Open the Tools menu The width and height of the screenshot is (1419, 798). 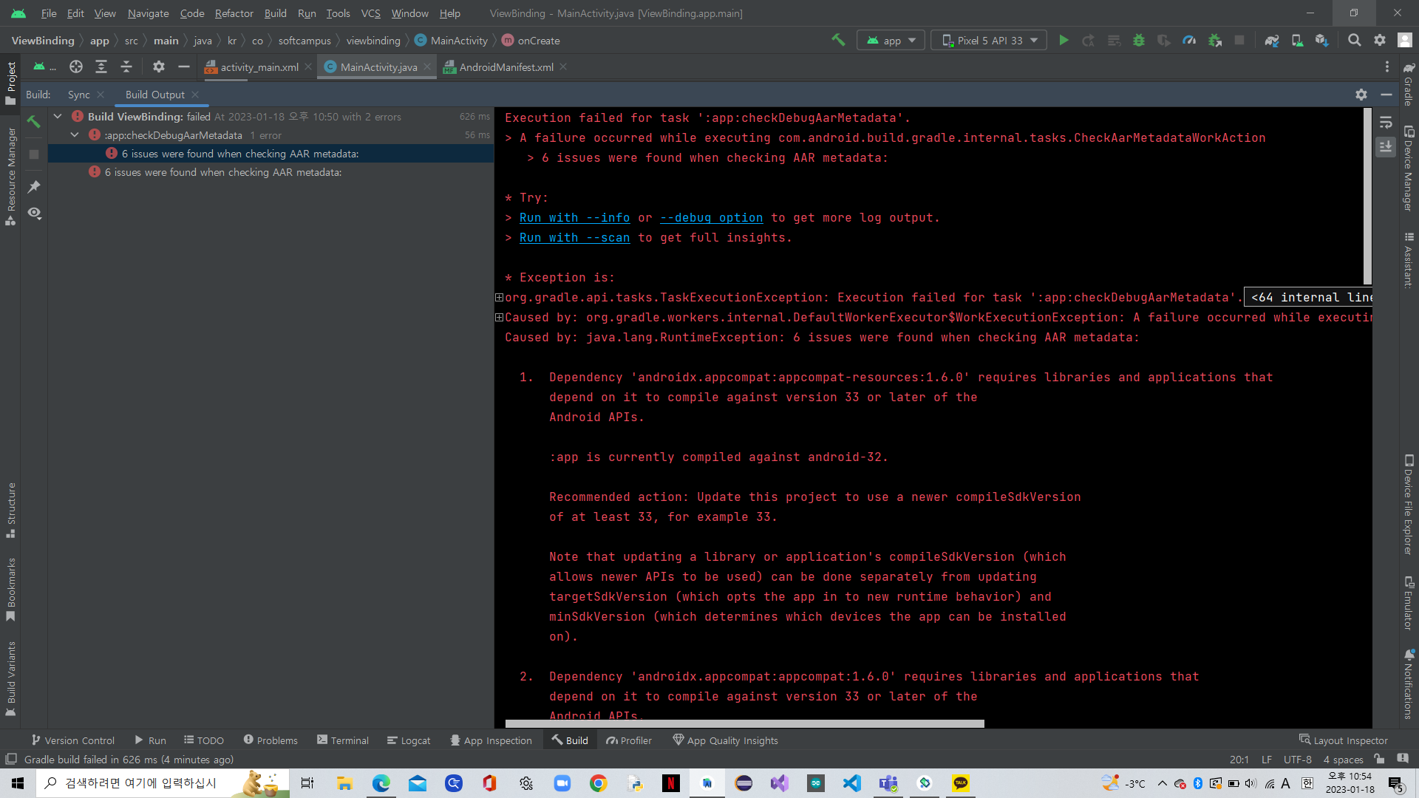coord(338,13)
